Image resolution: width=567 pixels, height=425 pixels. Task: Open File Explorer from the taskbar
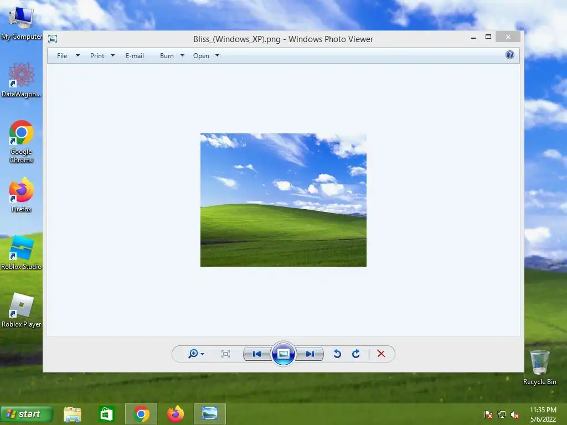click(73, 414)
